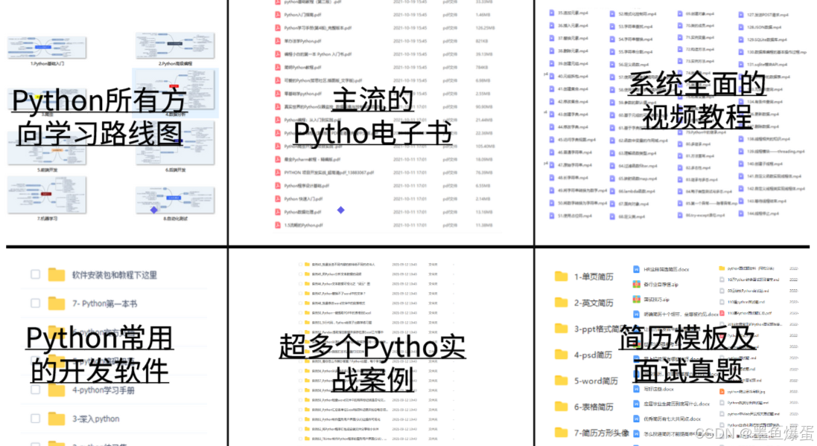This screenshot has width=817, height=446.
Task: Click the zip archive icon near 面试技巧
Action: (635, 299)
